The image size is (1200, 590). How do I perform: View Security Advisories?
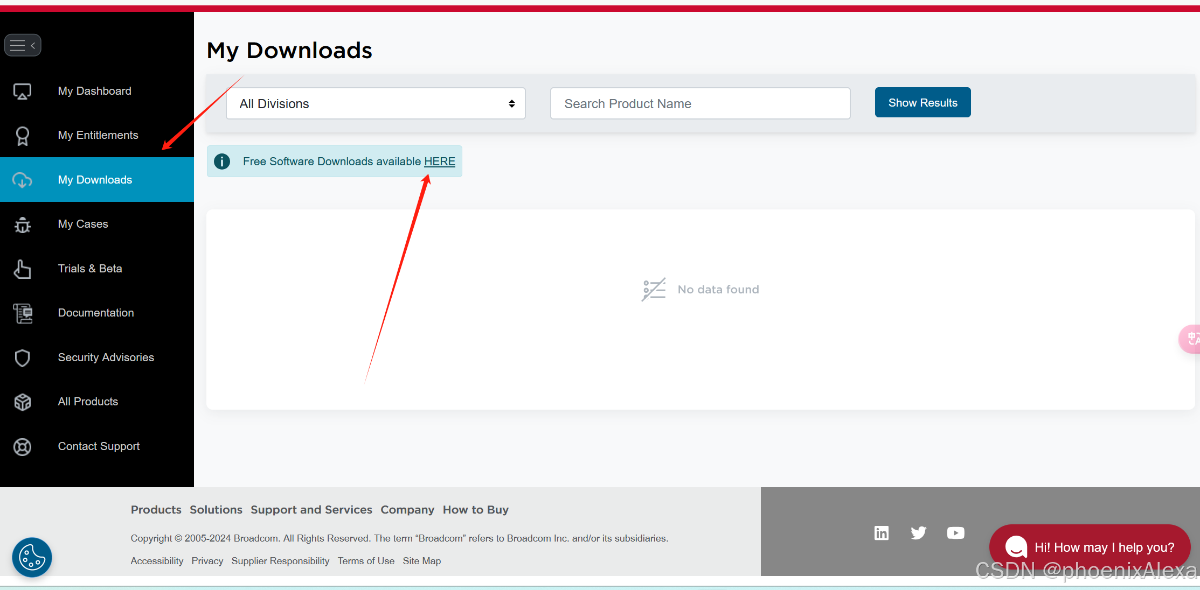(97, 357)
